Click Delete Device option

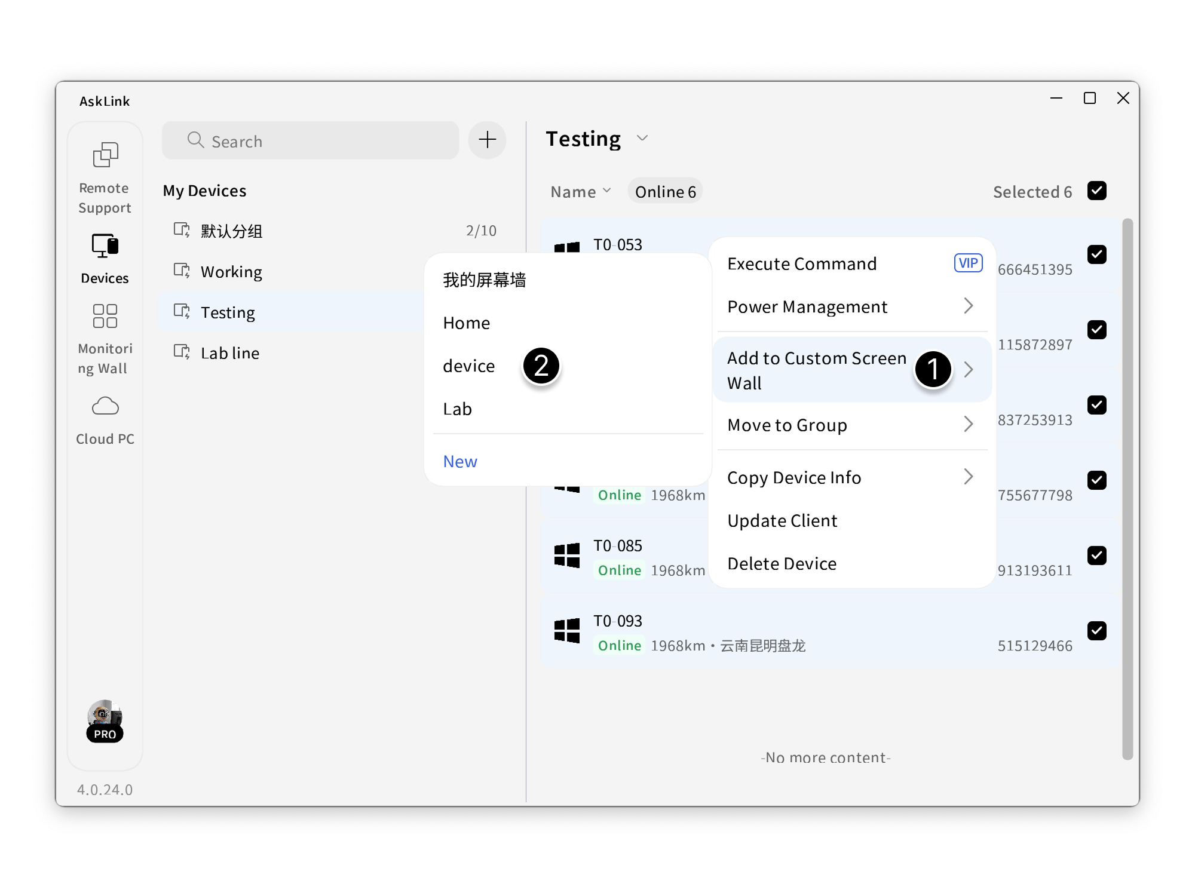782,564
